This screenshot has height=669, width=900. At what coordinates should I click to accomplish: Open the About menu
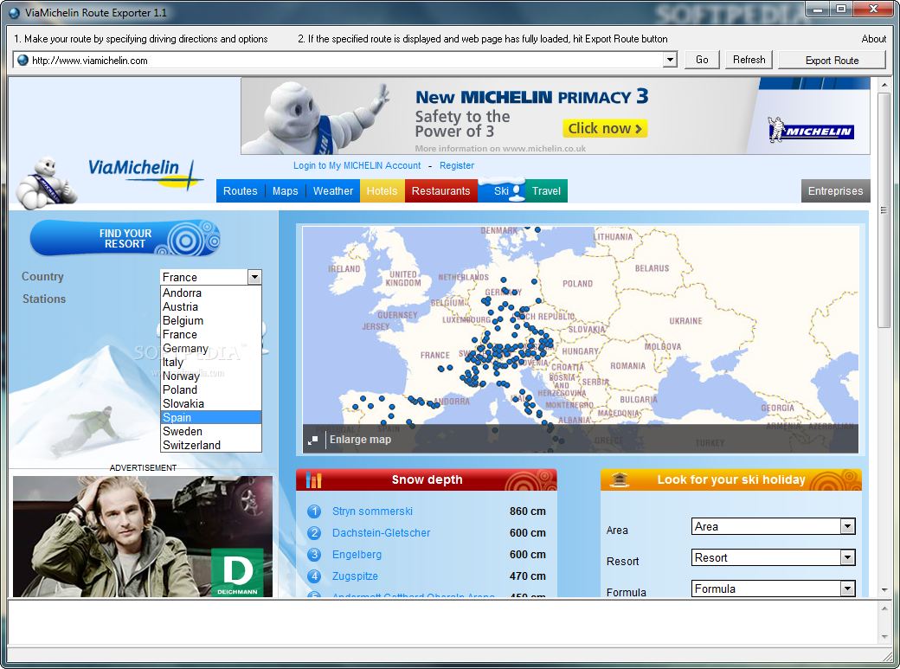pos(873,39)
